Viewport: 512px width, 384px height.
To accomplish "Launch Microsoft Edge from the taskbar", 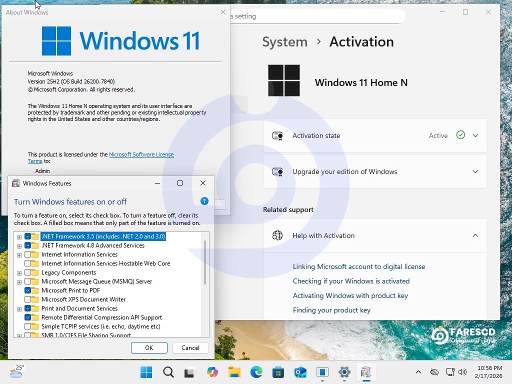I will point(256,372).
